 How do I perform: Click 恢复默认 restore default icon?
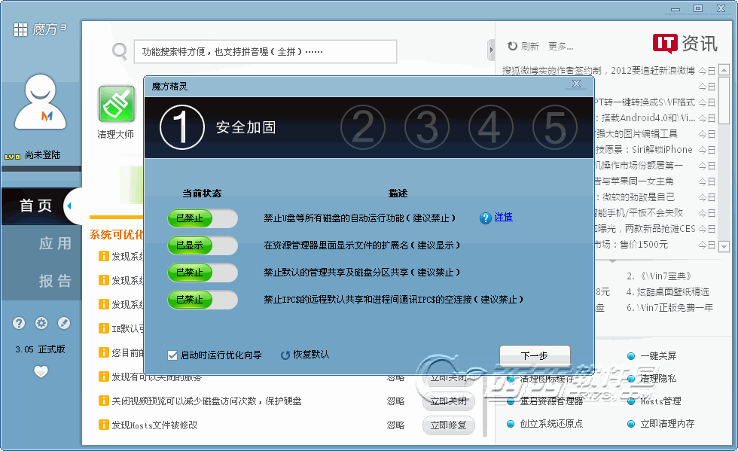285,355
